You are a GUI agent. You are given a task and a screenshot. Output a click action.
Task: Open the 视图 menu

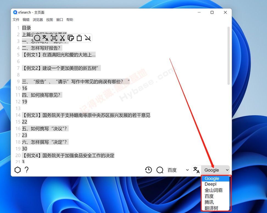(49, 20)
